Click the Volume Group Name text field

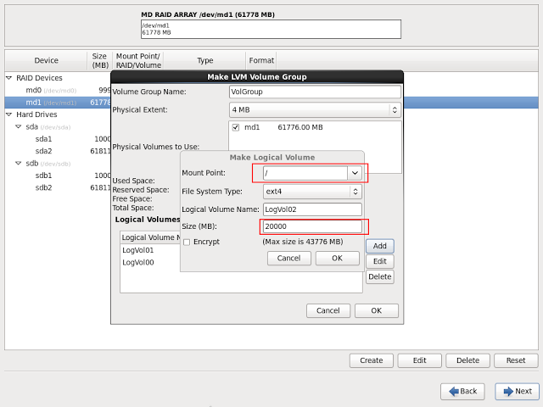[314, 92]
